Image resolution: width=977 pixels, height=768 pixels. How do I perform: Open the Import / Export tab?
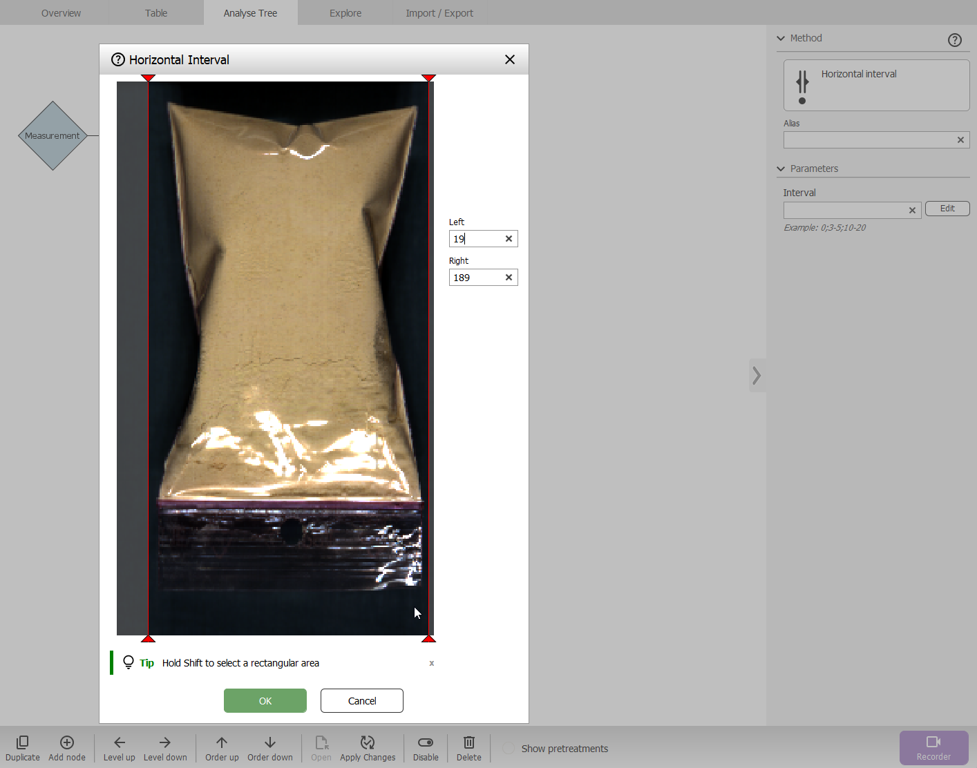point(439,13)
